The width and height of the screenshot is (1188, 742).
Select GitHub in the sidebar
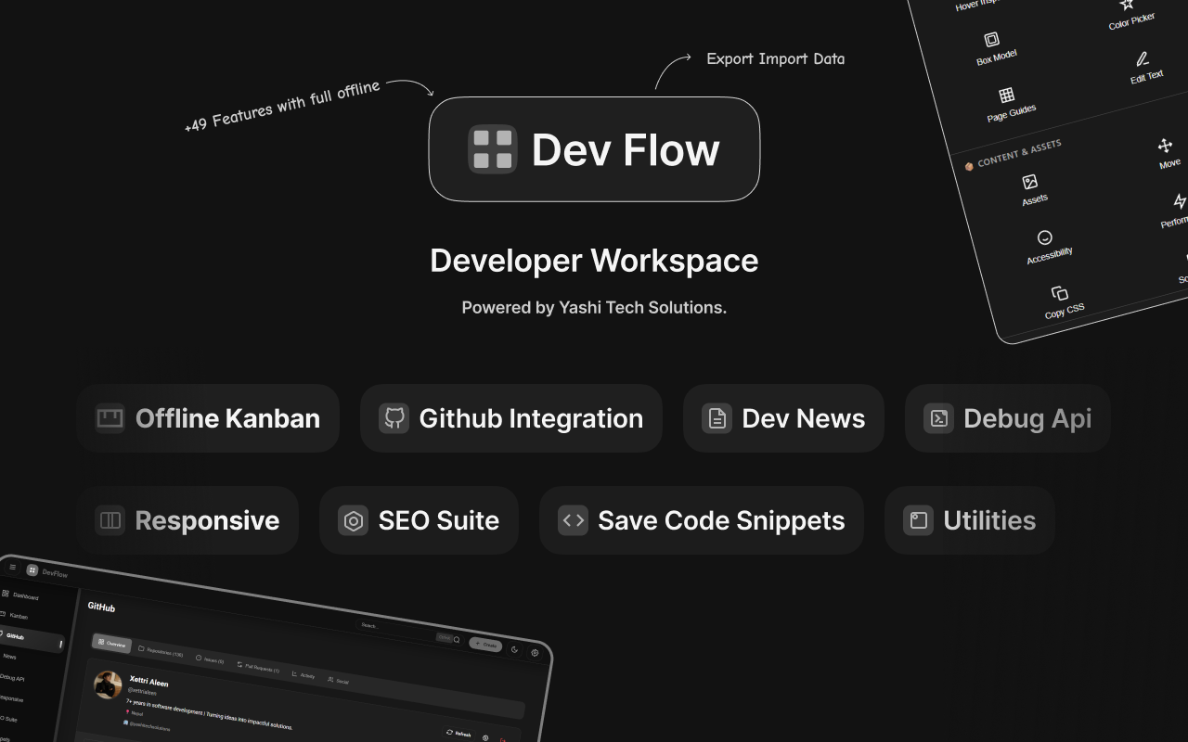click(31, 637)
